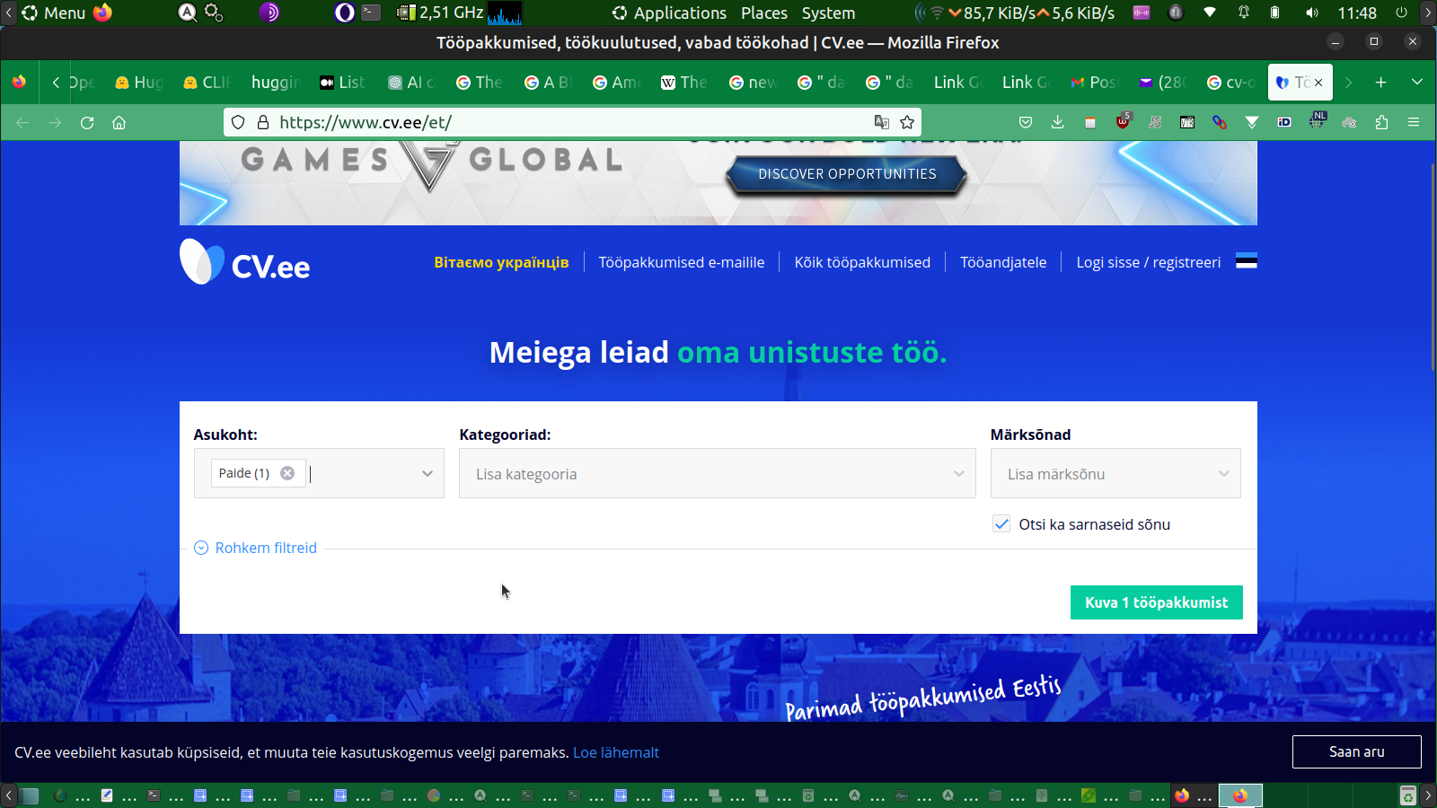Click the NL globe VPN extension icon

click(1317, 120)
